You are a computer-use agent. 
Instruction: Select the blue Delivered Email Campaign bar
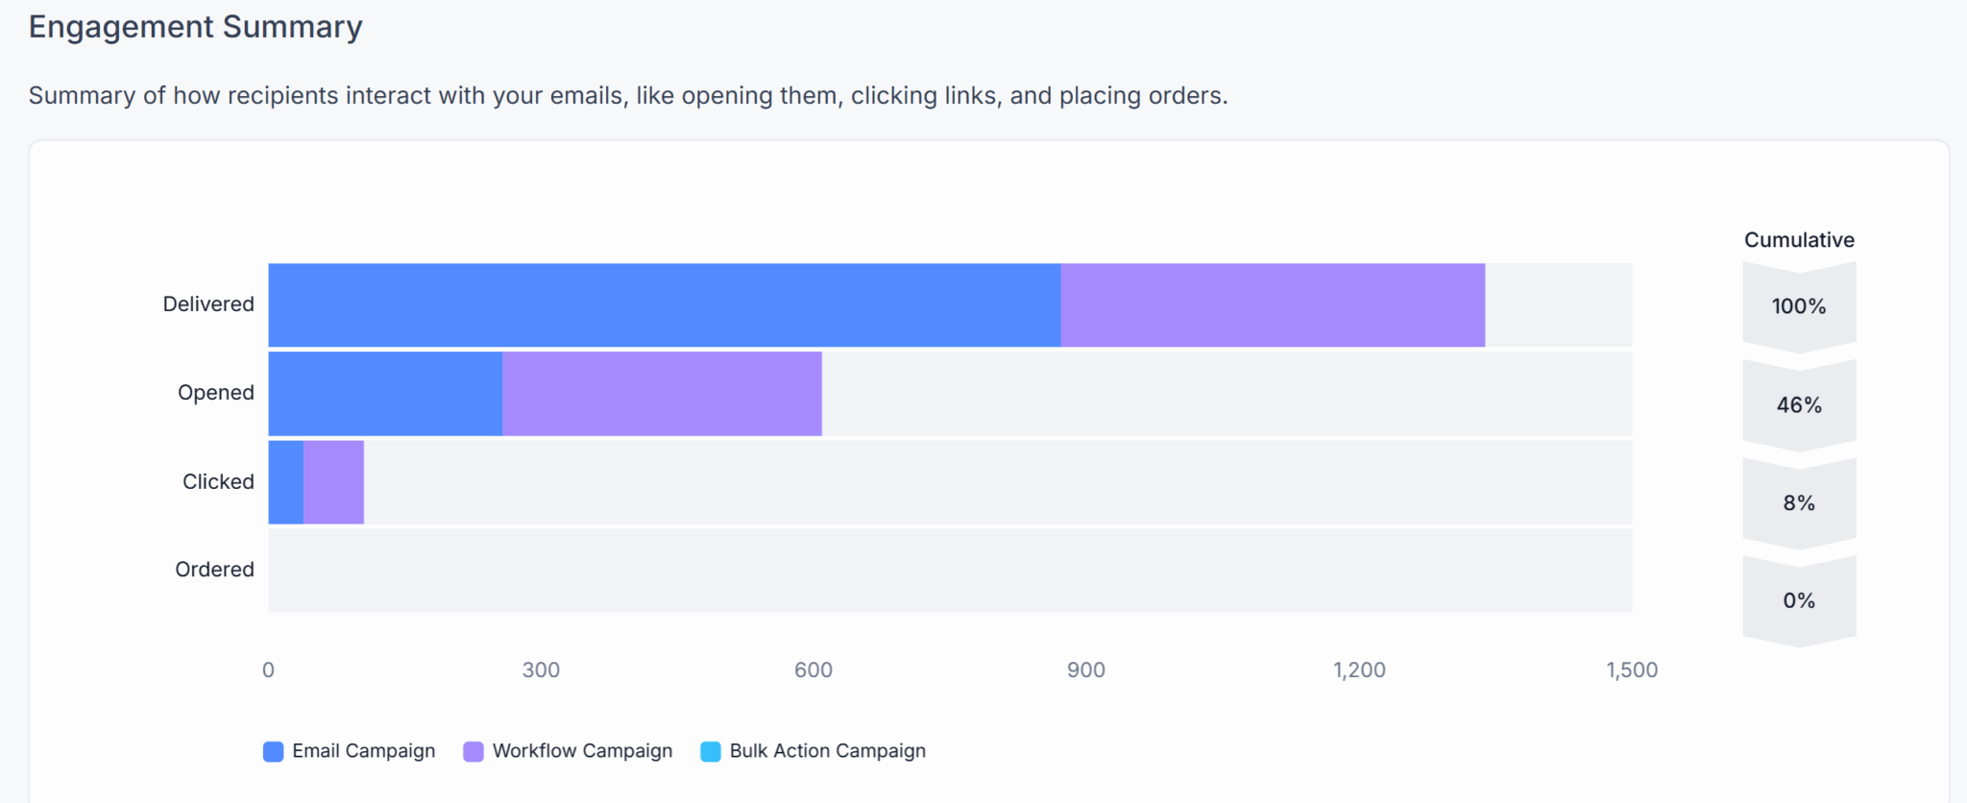[x=664, y=305]
